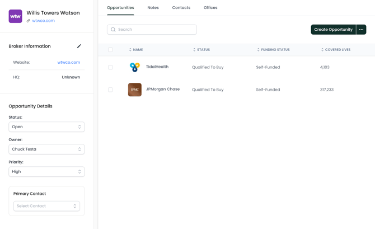Click the TidalHealth company logo

(x=134, y=67)
